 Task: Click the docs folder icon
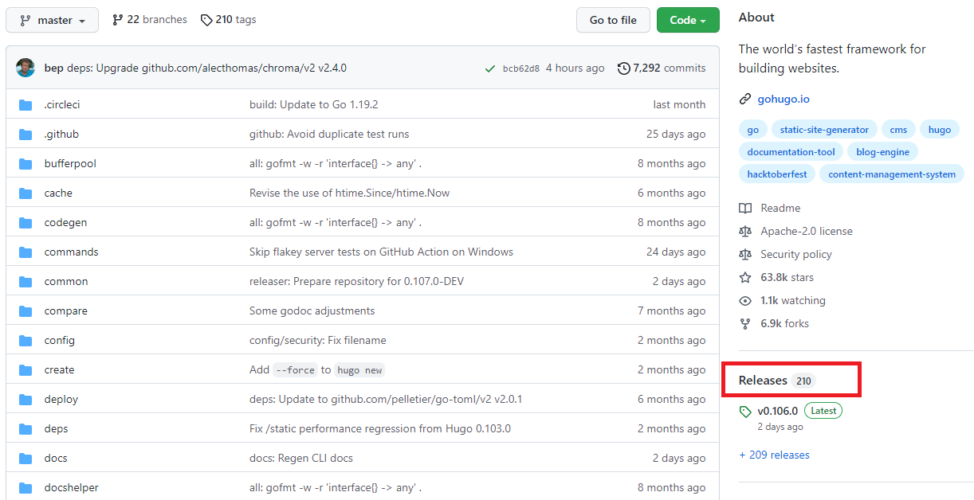(x=26, y=458)
